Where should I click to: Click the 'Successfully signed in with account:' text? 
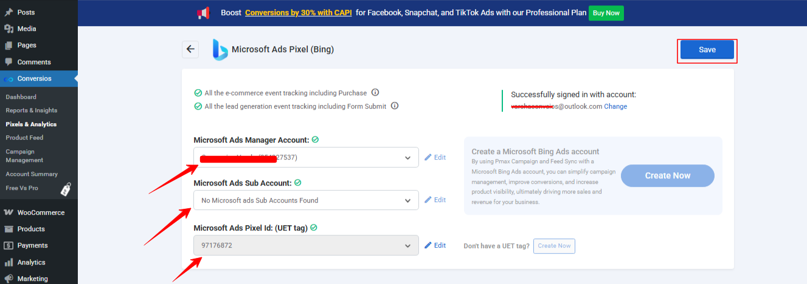[x=573, y=95]
